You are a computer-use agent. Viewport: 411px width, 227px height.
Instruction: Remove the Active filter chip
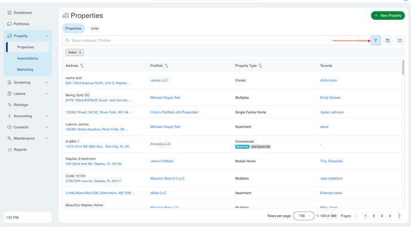click(80, 53)
